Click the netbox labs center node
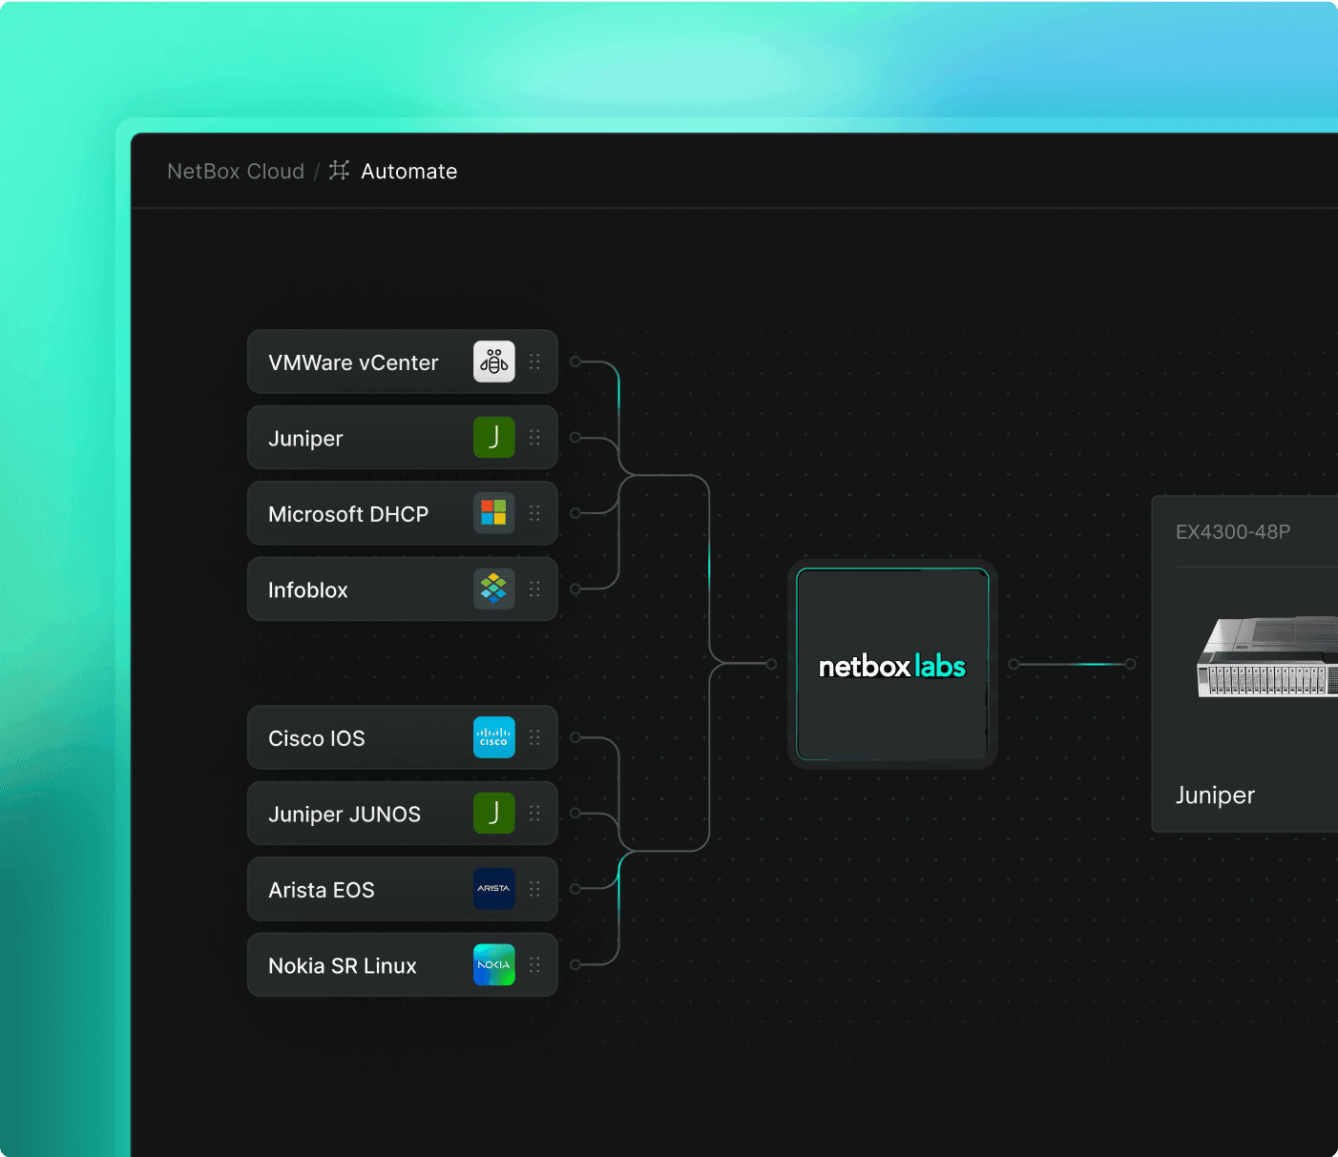Screen dimensions: 1338x1157 (891, 665)
